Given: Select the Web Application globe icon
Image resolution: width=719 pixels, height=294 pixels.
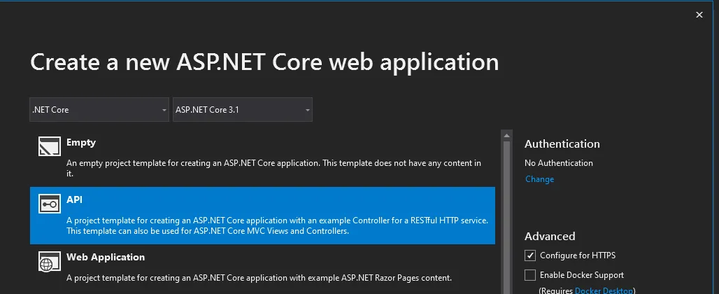Looking at the screenshot, I should (x=50, y=261).
